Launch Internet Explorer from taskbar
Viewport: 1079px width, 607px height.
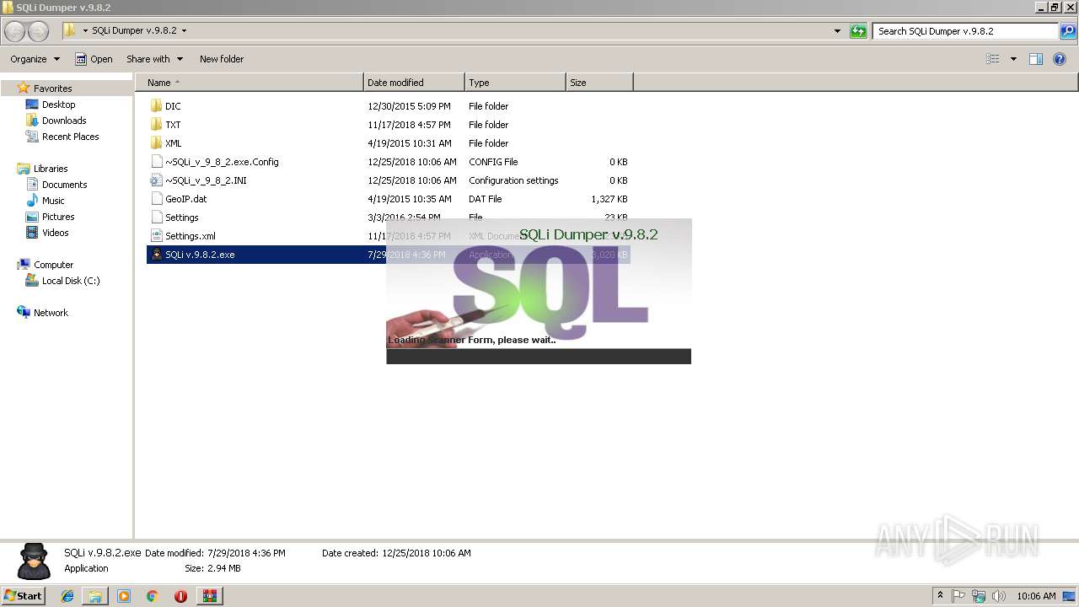(67, 596)
